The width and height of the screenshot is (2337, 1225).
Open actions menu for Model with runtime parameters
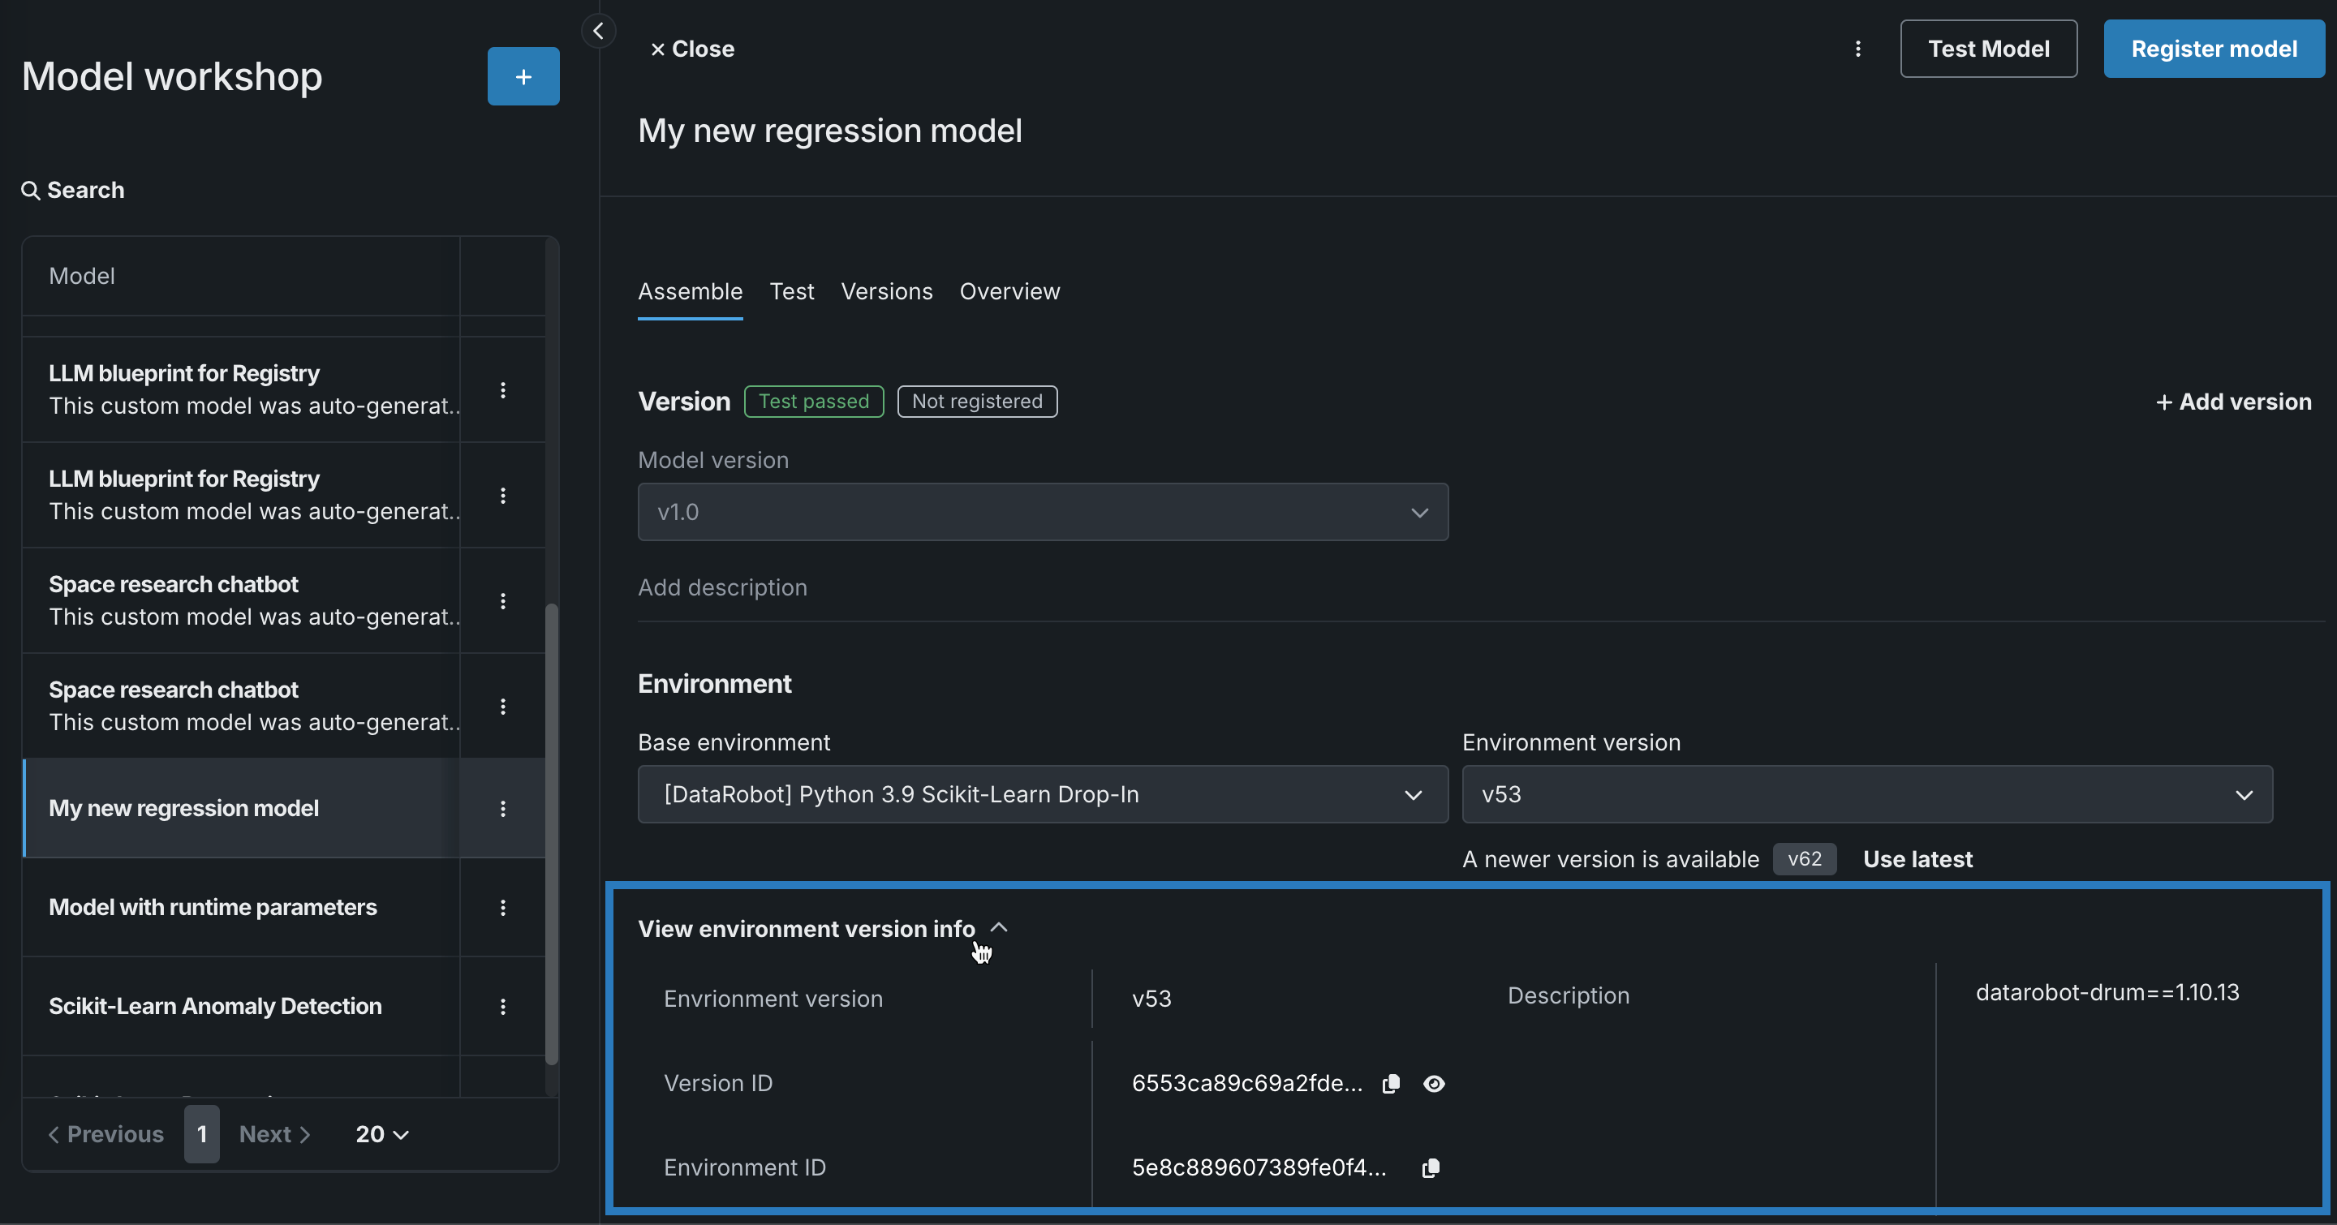(502, 907)
